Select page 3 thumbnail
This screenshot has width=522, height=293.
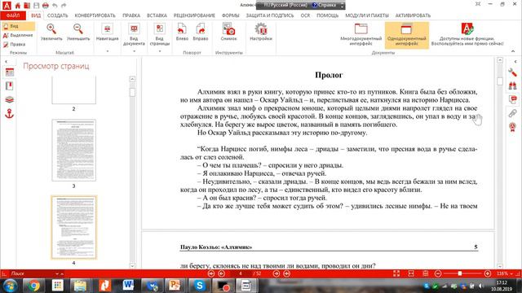[74, 150]
